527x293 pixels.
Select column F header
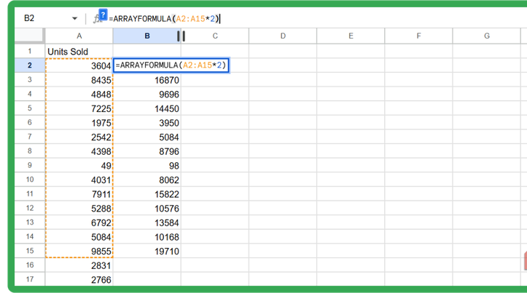[419, 36]
